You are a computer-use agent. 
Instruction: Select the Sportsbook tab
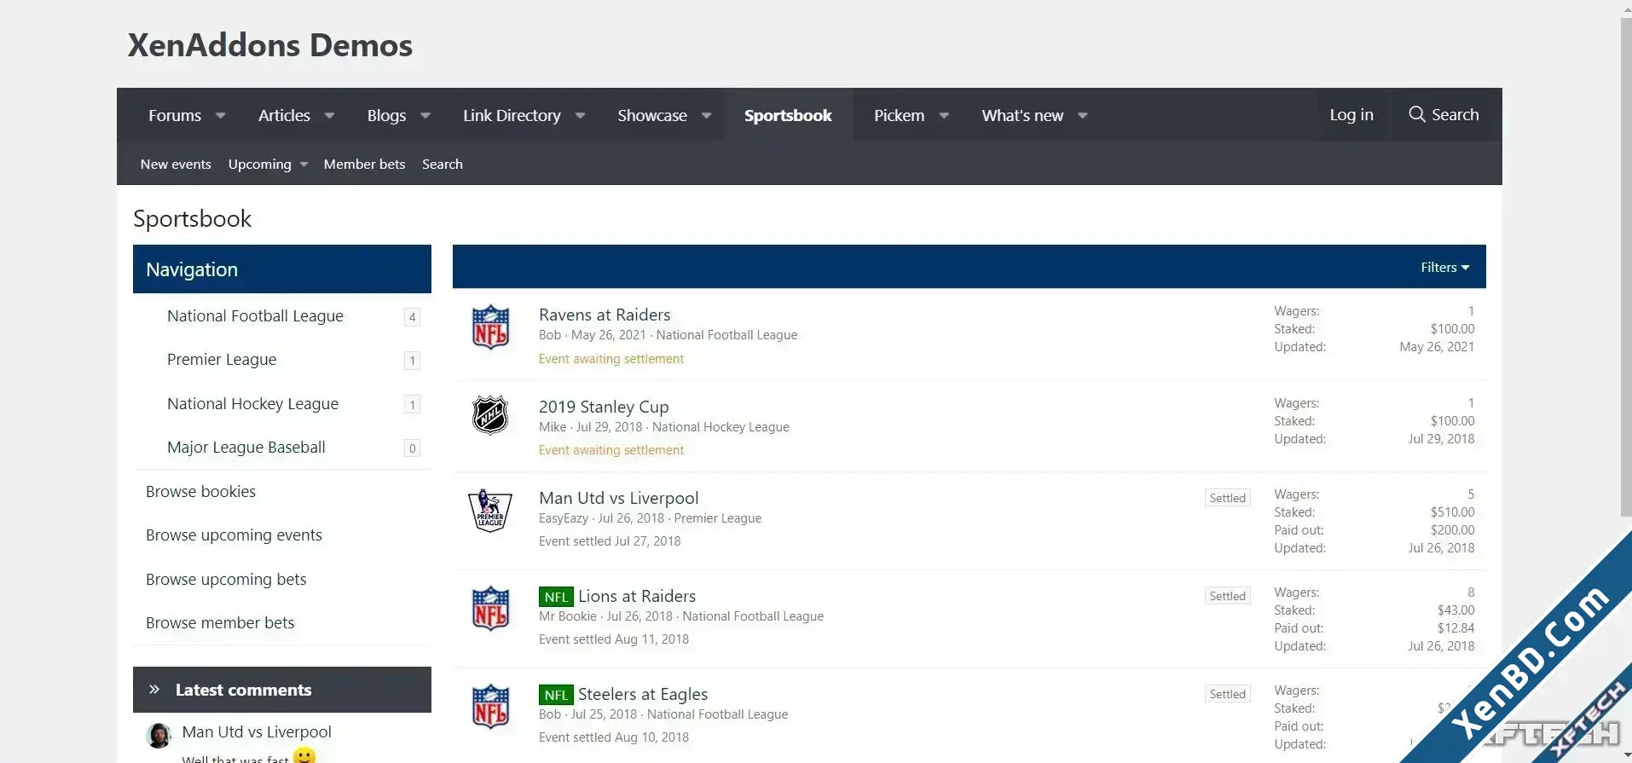788,115
